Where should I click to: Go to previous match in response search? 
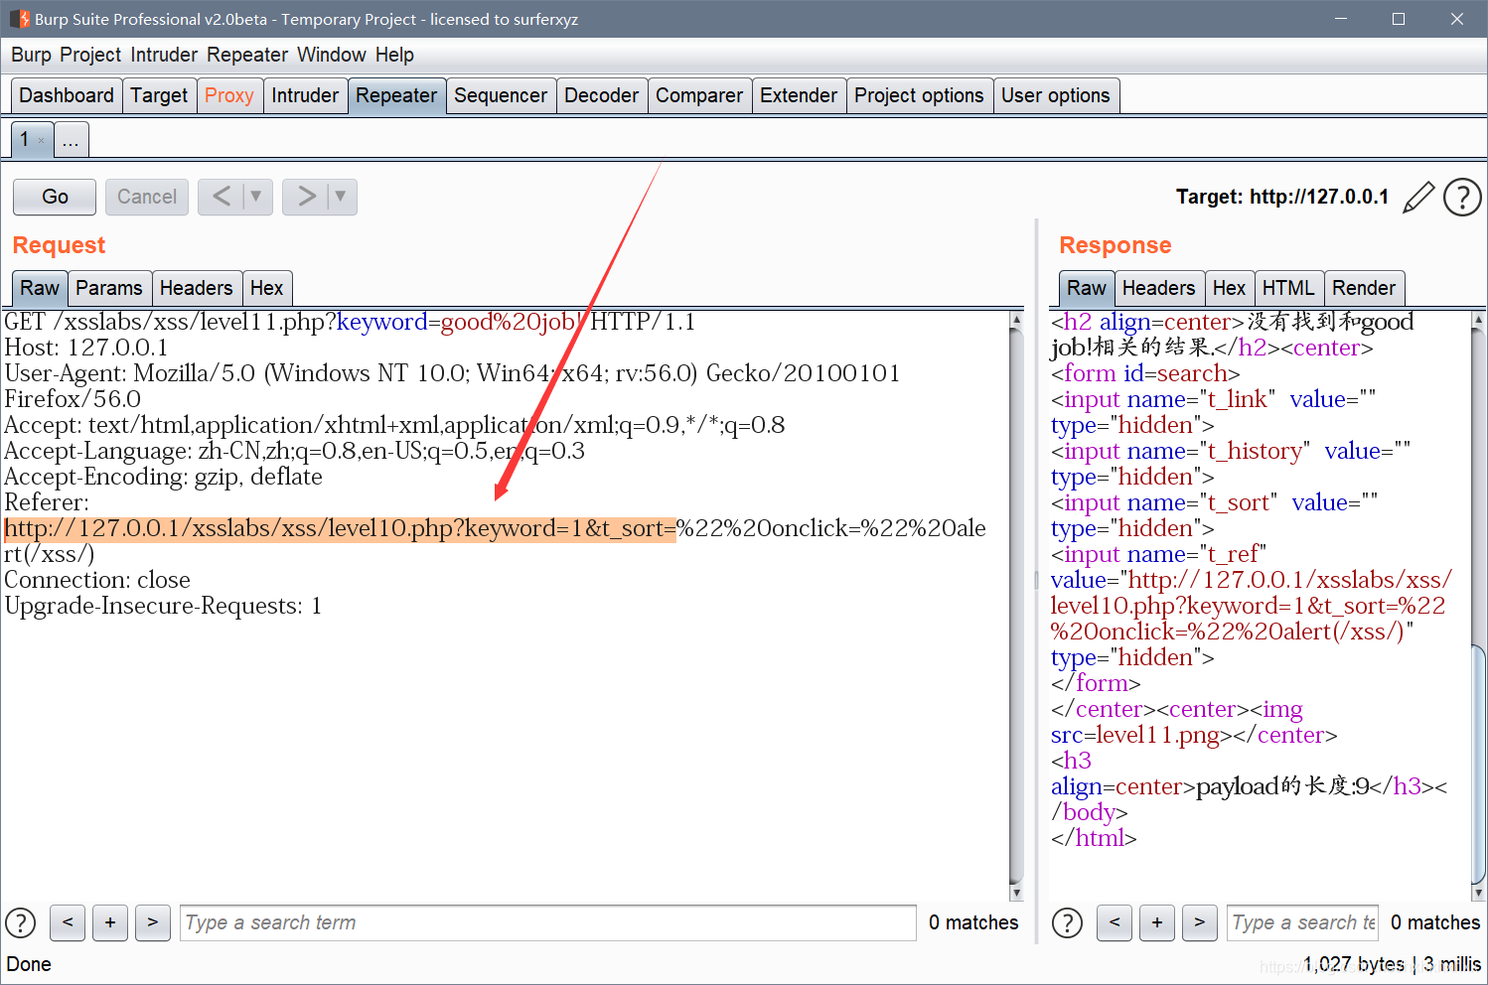tap(1115, 922)
